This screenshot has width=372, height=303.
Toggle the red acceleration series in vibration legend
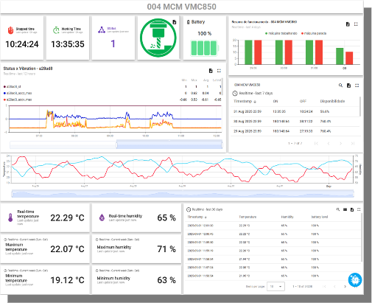(x=18, y=100)
